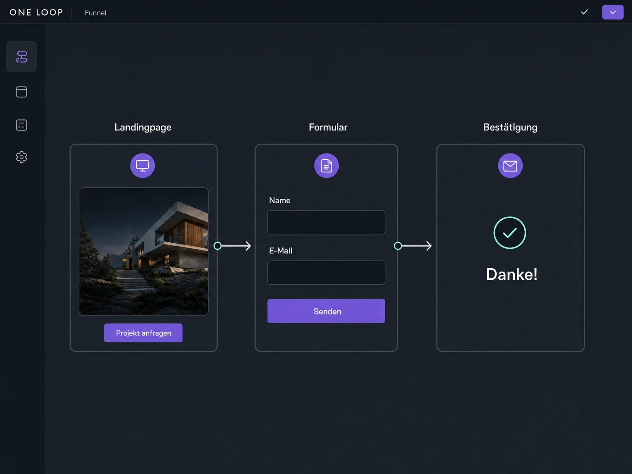Click the ONE LOOP logo
Screen dimensions: 632x474
pyautogui.click(x=36, y=12)
